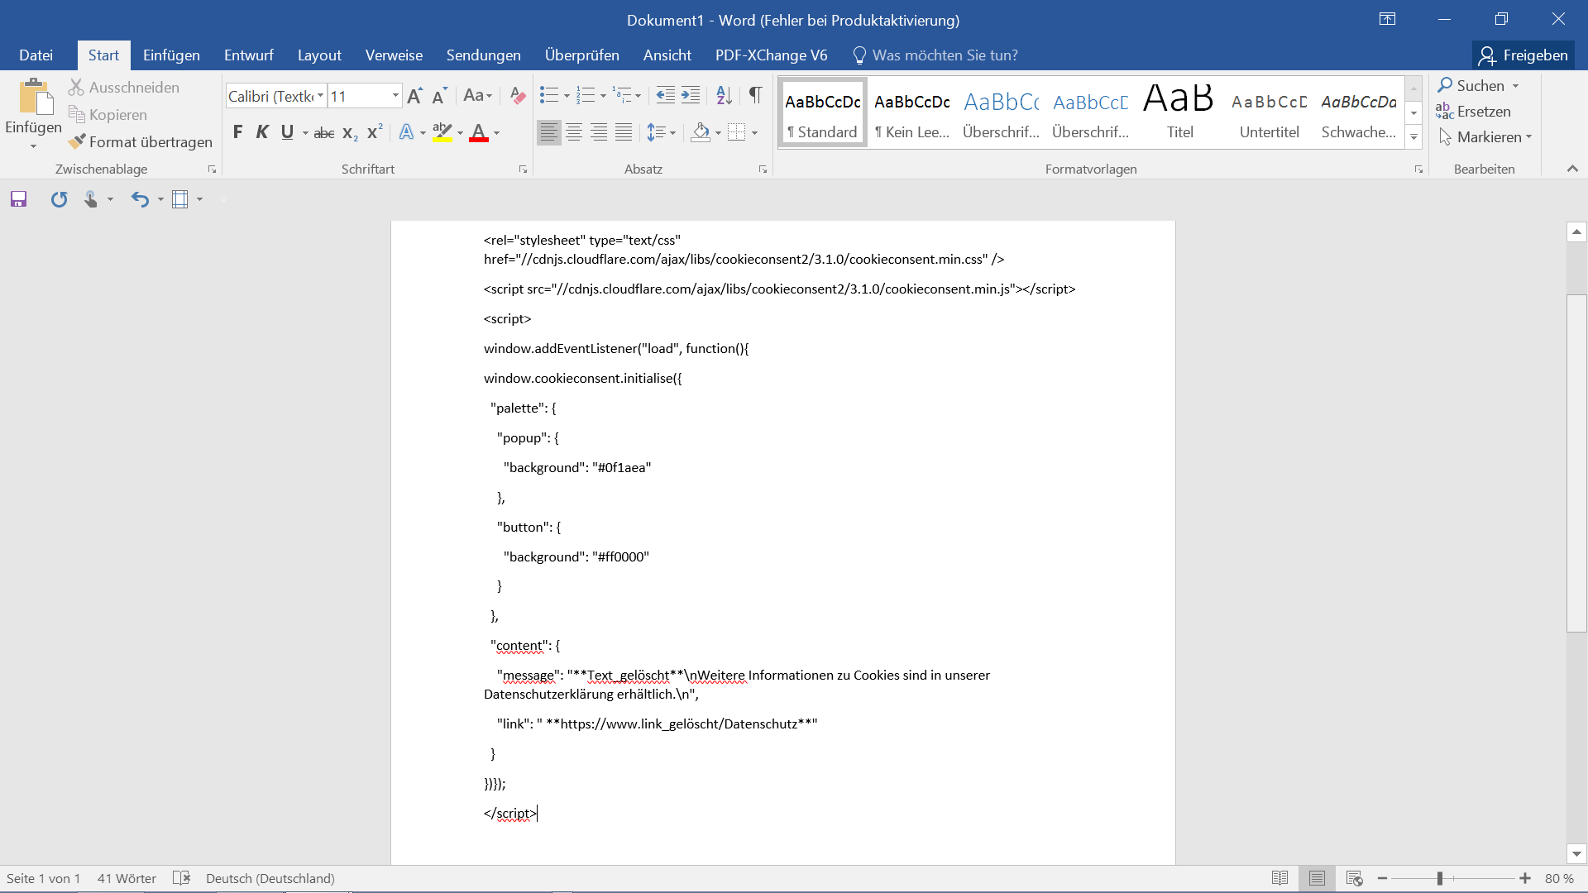Open the font name dropdown

tap(321, 96)
